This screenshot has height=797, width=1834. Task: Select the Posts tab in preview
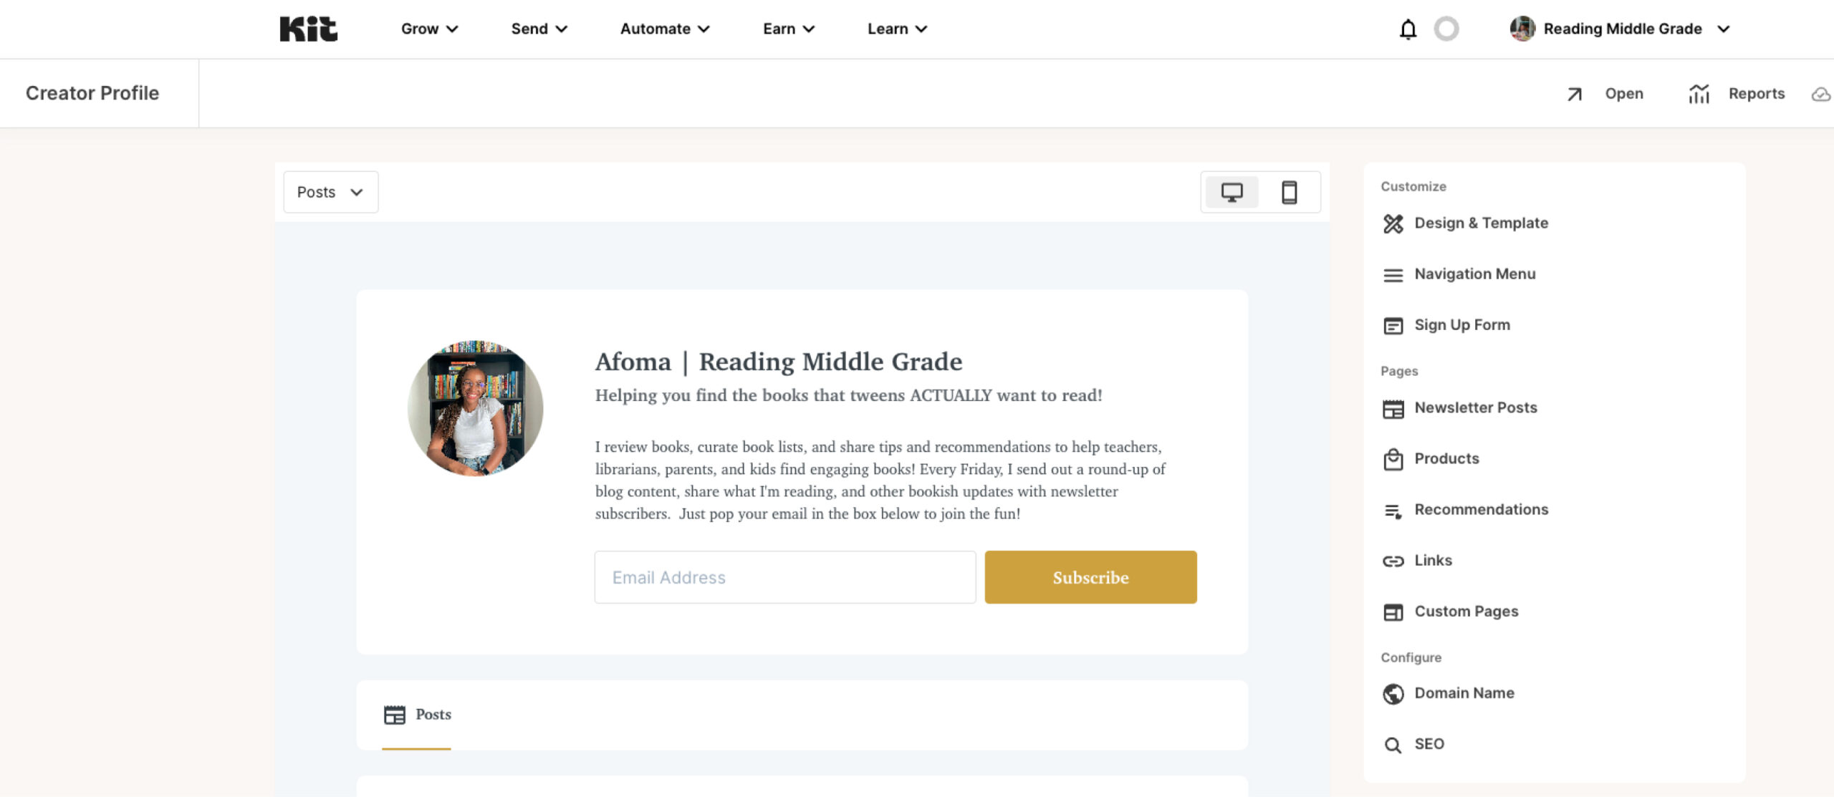(418, 715)
